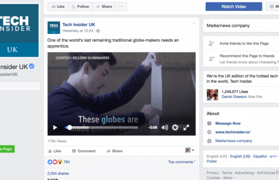Click 172k Views text
279x180 pixels.
point(57,141)
